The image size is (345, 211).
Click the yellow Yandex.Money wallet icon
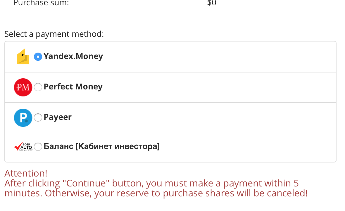point(23,56)
